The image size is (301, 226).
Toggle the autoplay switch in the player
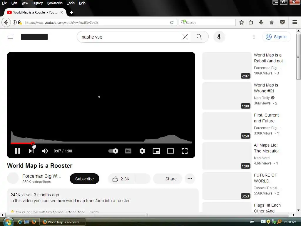tap(113, 151)
